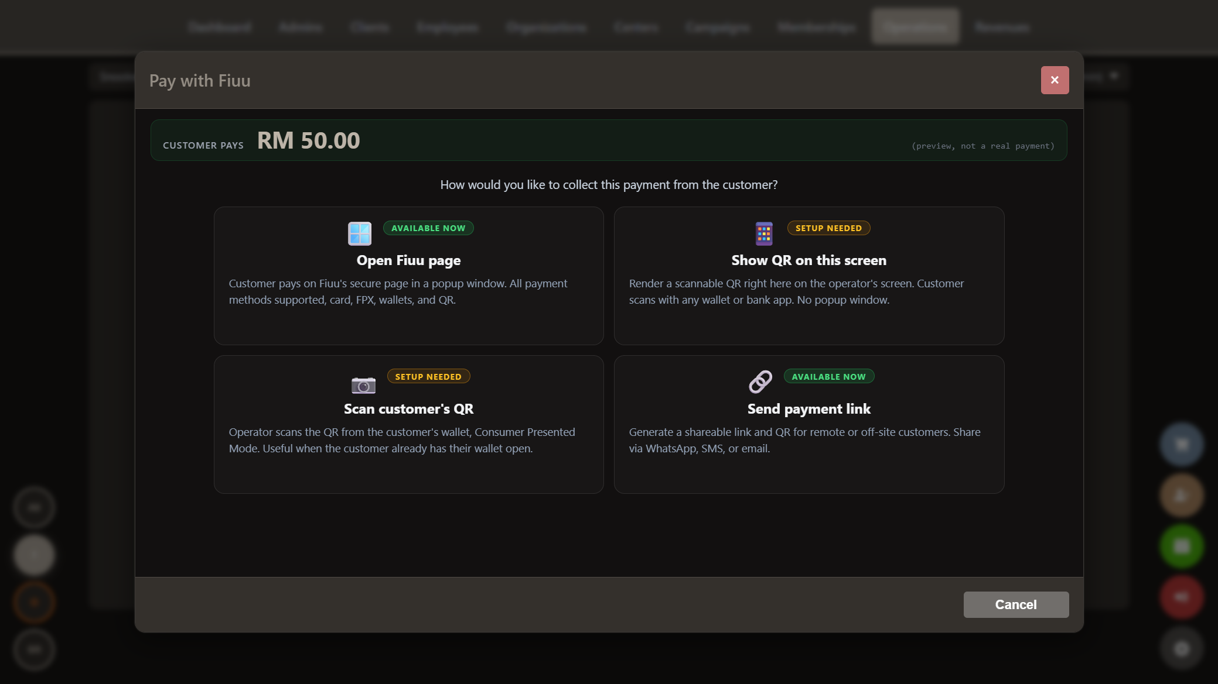Screen dimensions: 1218x684
Task: Click the 'Generate a shareable link' description
Action: tap(804, 440)
